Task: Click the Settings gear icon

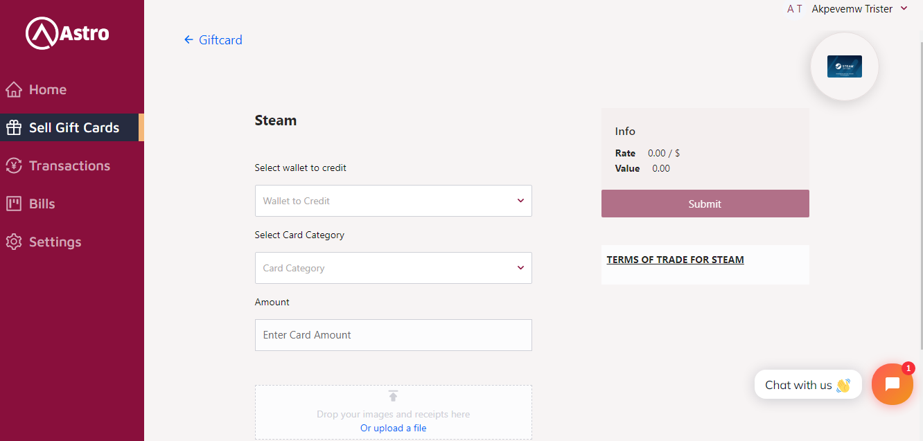Action: click(14, 242)
